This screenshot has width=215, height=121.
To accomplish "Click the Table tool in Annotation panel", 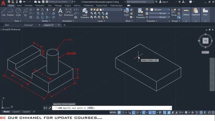I will (76, 17).
